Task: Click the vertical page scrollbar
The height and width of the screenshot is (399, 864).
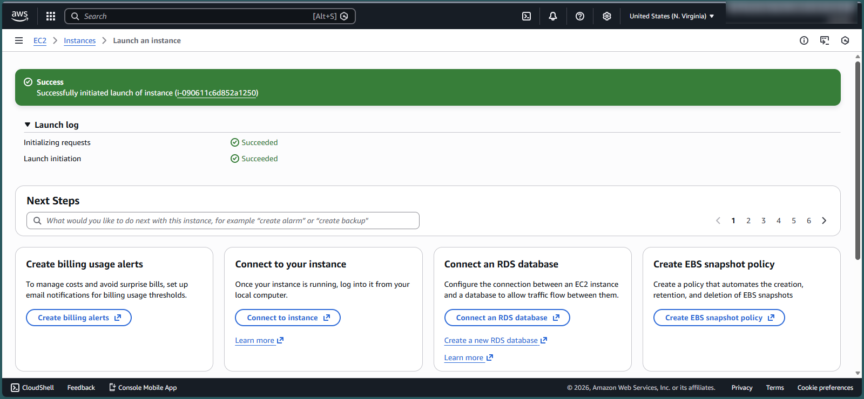Action: click(x=858, y=161)
